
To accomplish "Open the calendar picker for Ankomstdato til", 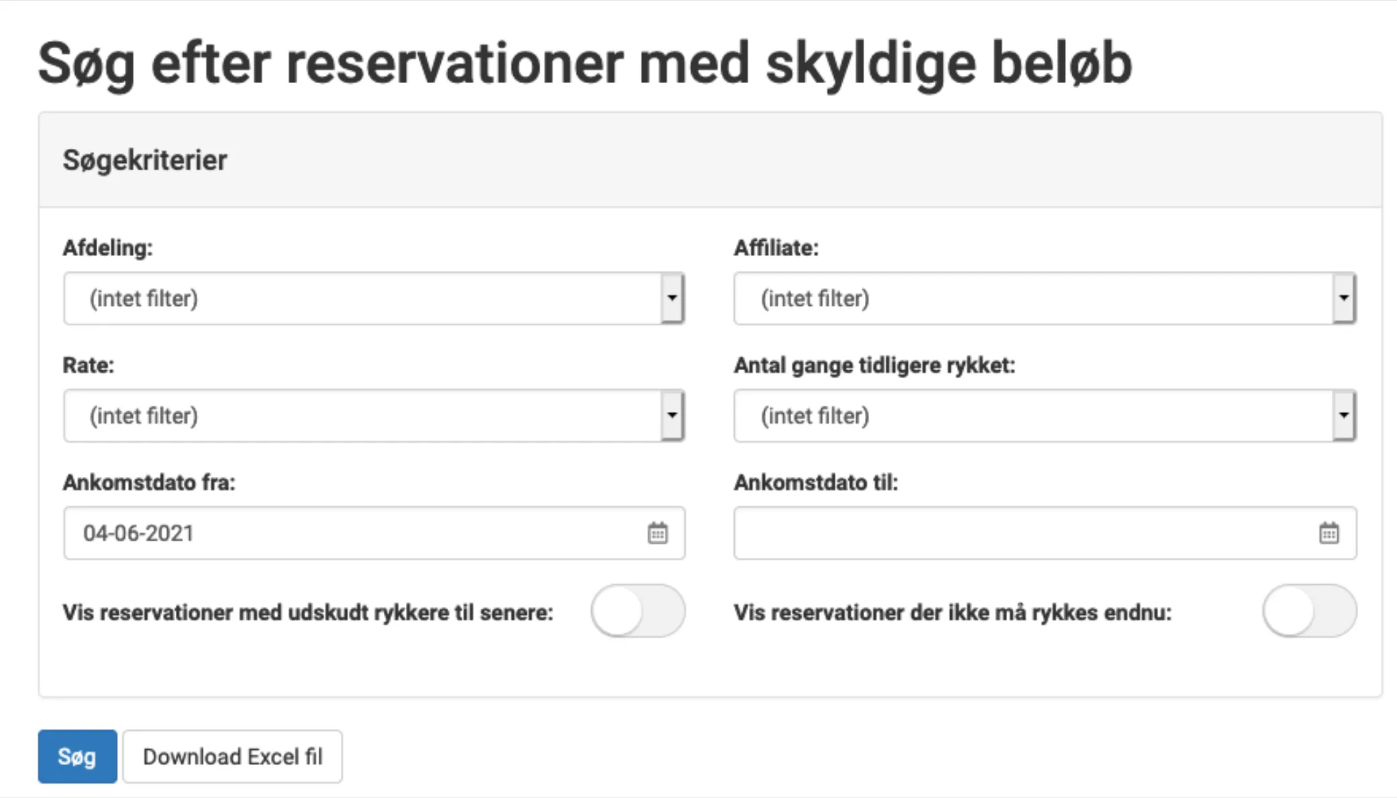I will tap(1329, 532).
